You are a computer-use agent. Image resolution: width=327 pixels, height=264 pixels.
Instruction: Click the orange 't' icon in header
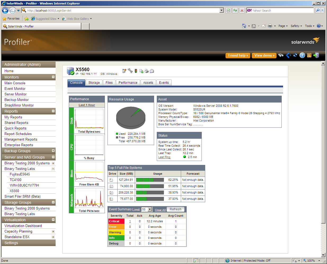(x=309, y=55)
